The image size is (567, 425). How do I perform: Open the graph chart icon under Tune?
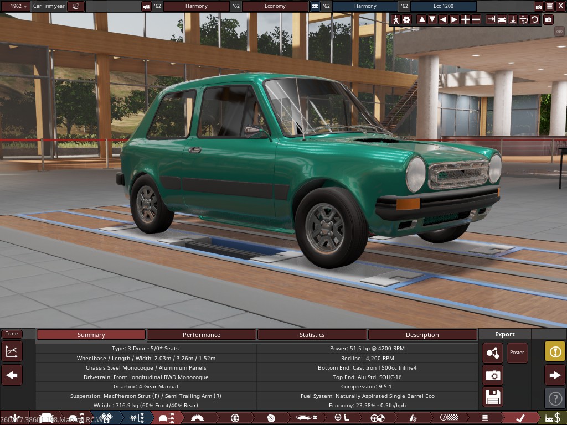click(12, 351)
